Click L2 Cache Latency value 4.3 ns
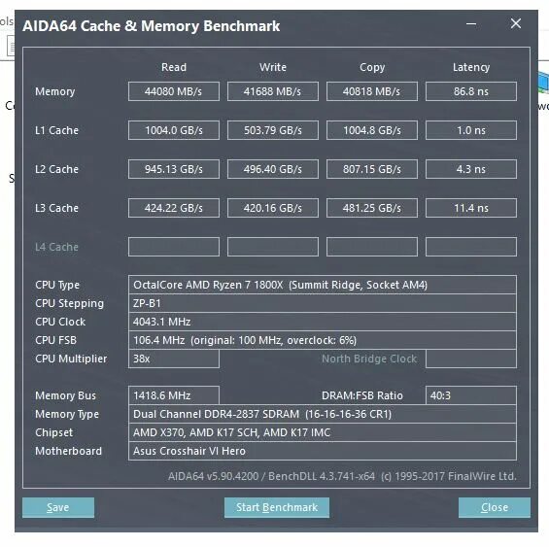This screenshot has height=547, width=549. tap(471, 169)
